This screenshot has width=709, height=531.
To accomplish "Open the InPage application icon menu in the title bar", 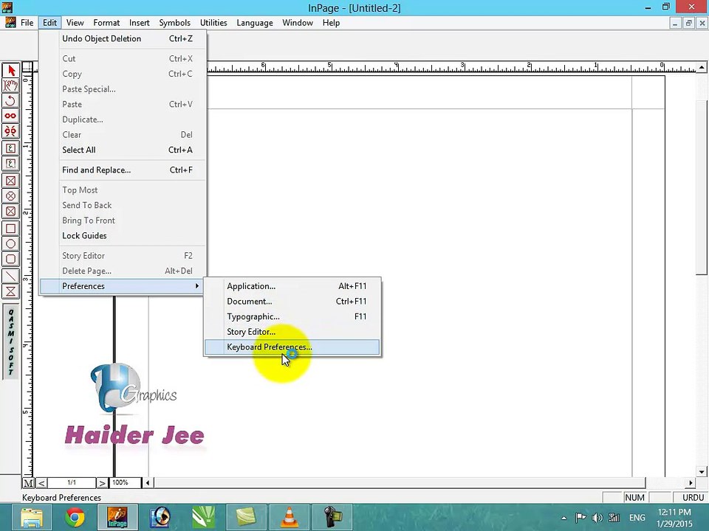I will [x=7, y=7].
